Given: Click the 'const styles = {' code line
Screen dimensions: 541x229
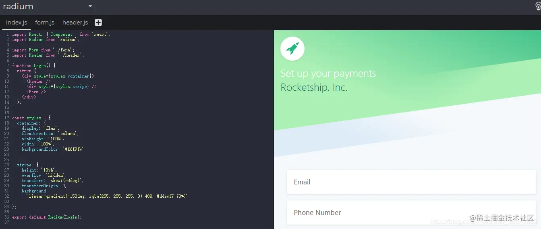Looking at the screenshot, I should 31,118.
